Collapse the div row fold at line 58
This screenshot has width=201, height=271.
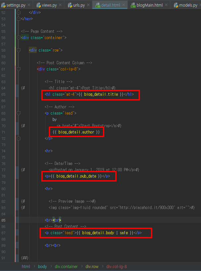pyautogui.click(x=19, y=50)
